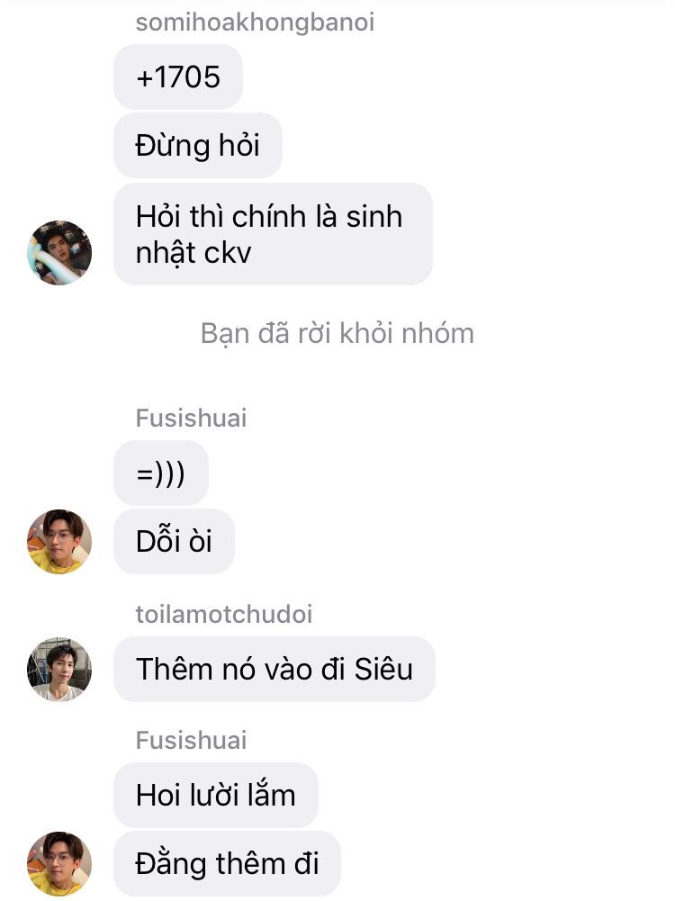The width and height of the screenshot is (675, 901).
Task: Tap the 'Bạn đã rời khỏi nhóm' notice
Action: coord(337,333)
